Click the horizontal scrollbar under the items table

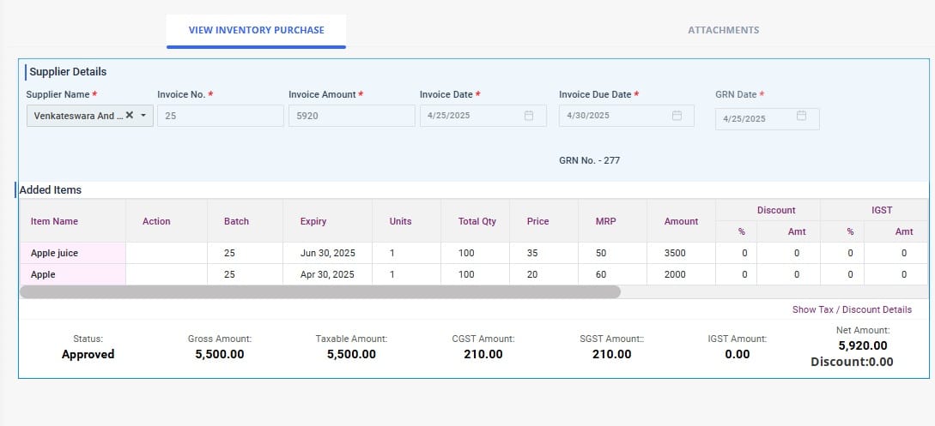[x=319, y=291]
